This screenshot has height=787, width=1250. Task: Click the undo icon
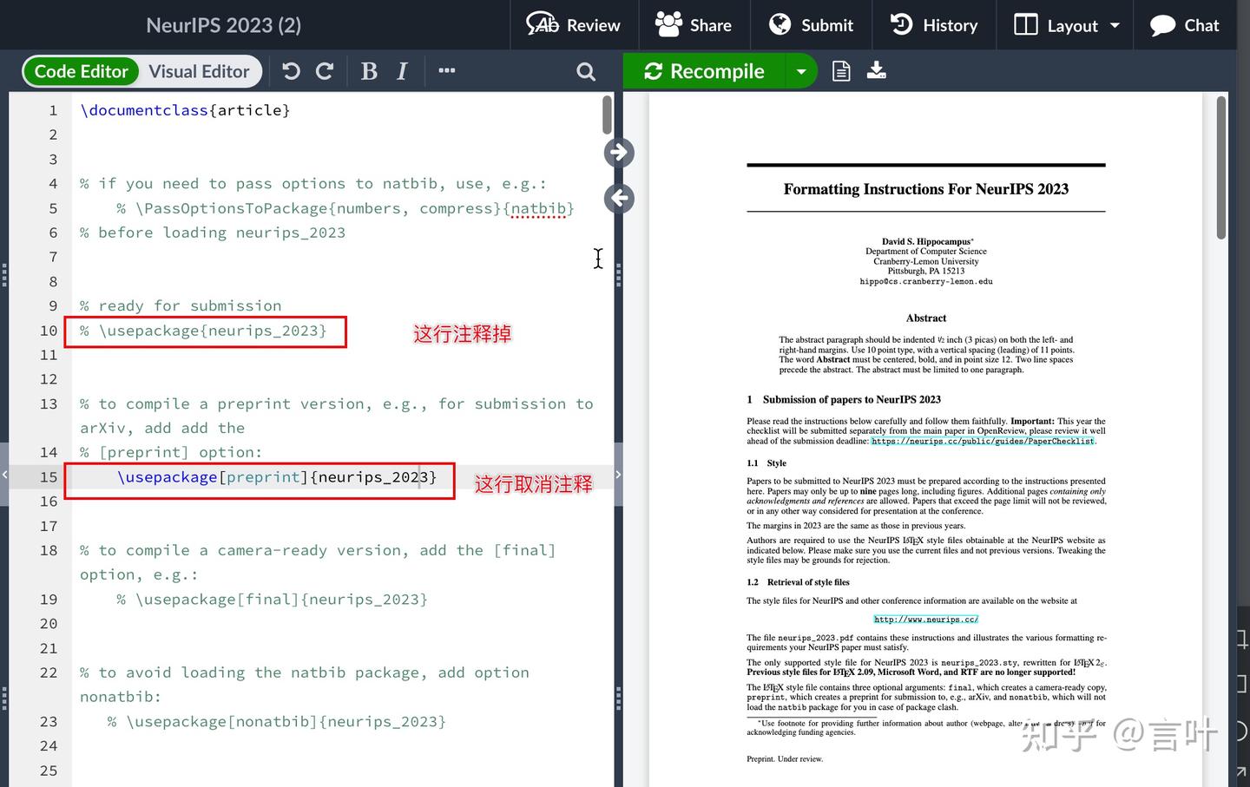(290, 71)
